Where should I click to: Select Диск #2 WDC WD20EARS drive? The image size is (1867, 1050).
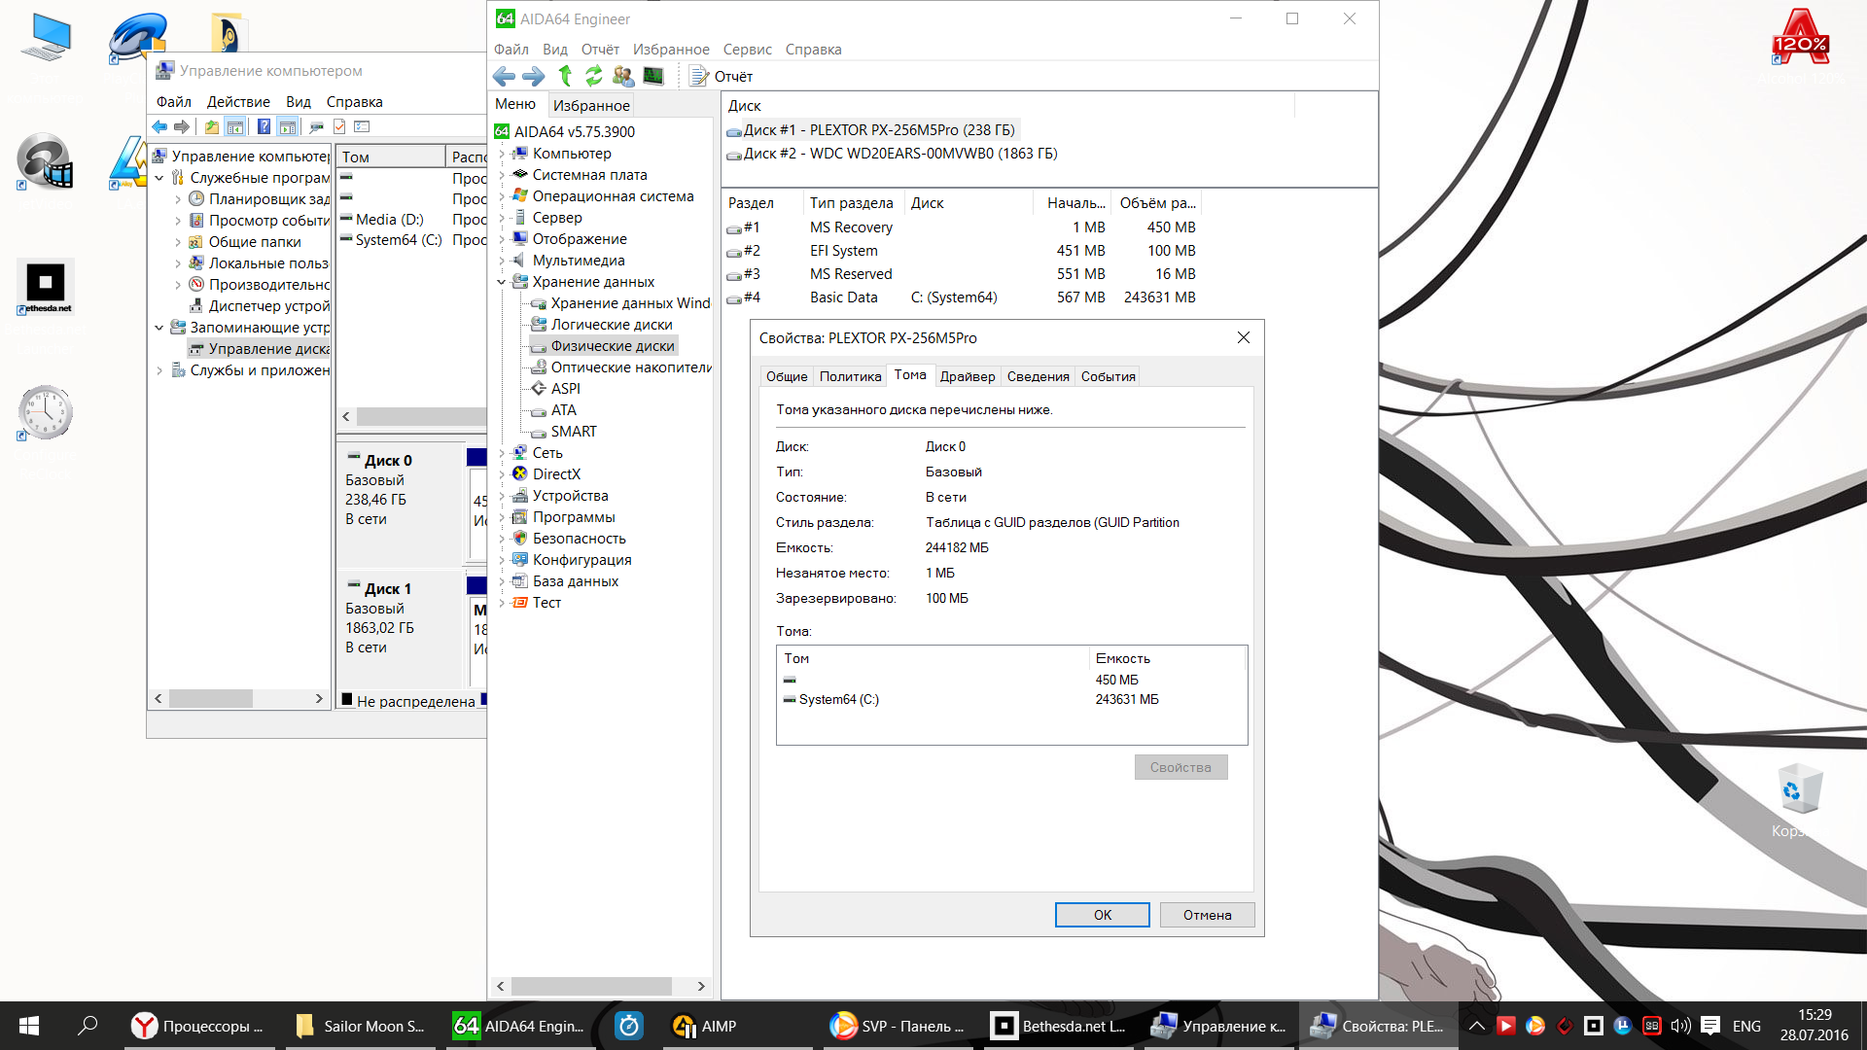[x=899, y=154]
